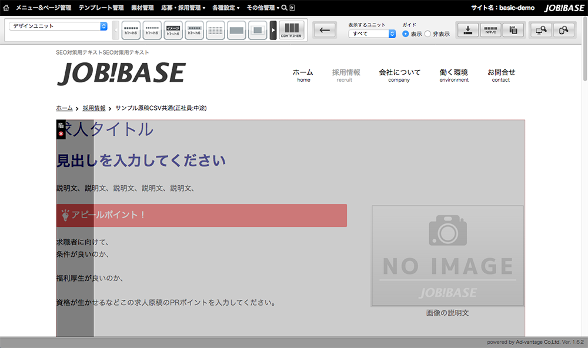Go to 採用情報 in the site navigation
The image size is (588, 348).
(x=346, y=75)
